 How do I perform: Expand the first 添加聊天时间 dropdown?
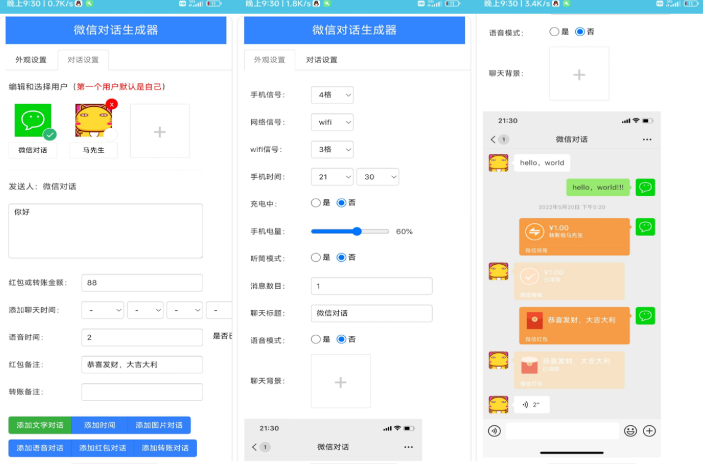102,310
